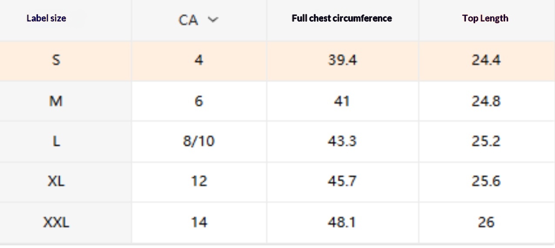555x248 pixels.
Task: Click the Label size column header
Action: tap(47, 18)
